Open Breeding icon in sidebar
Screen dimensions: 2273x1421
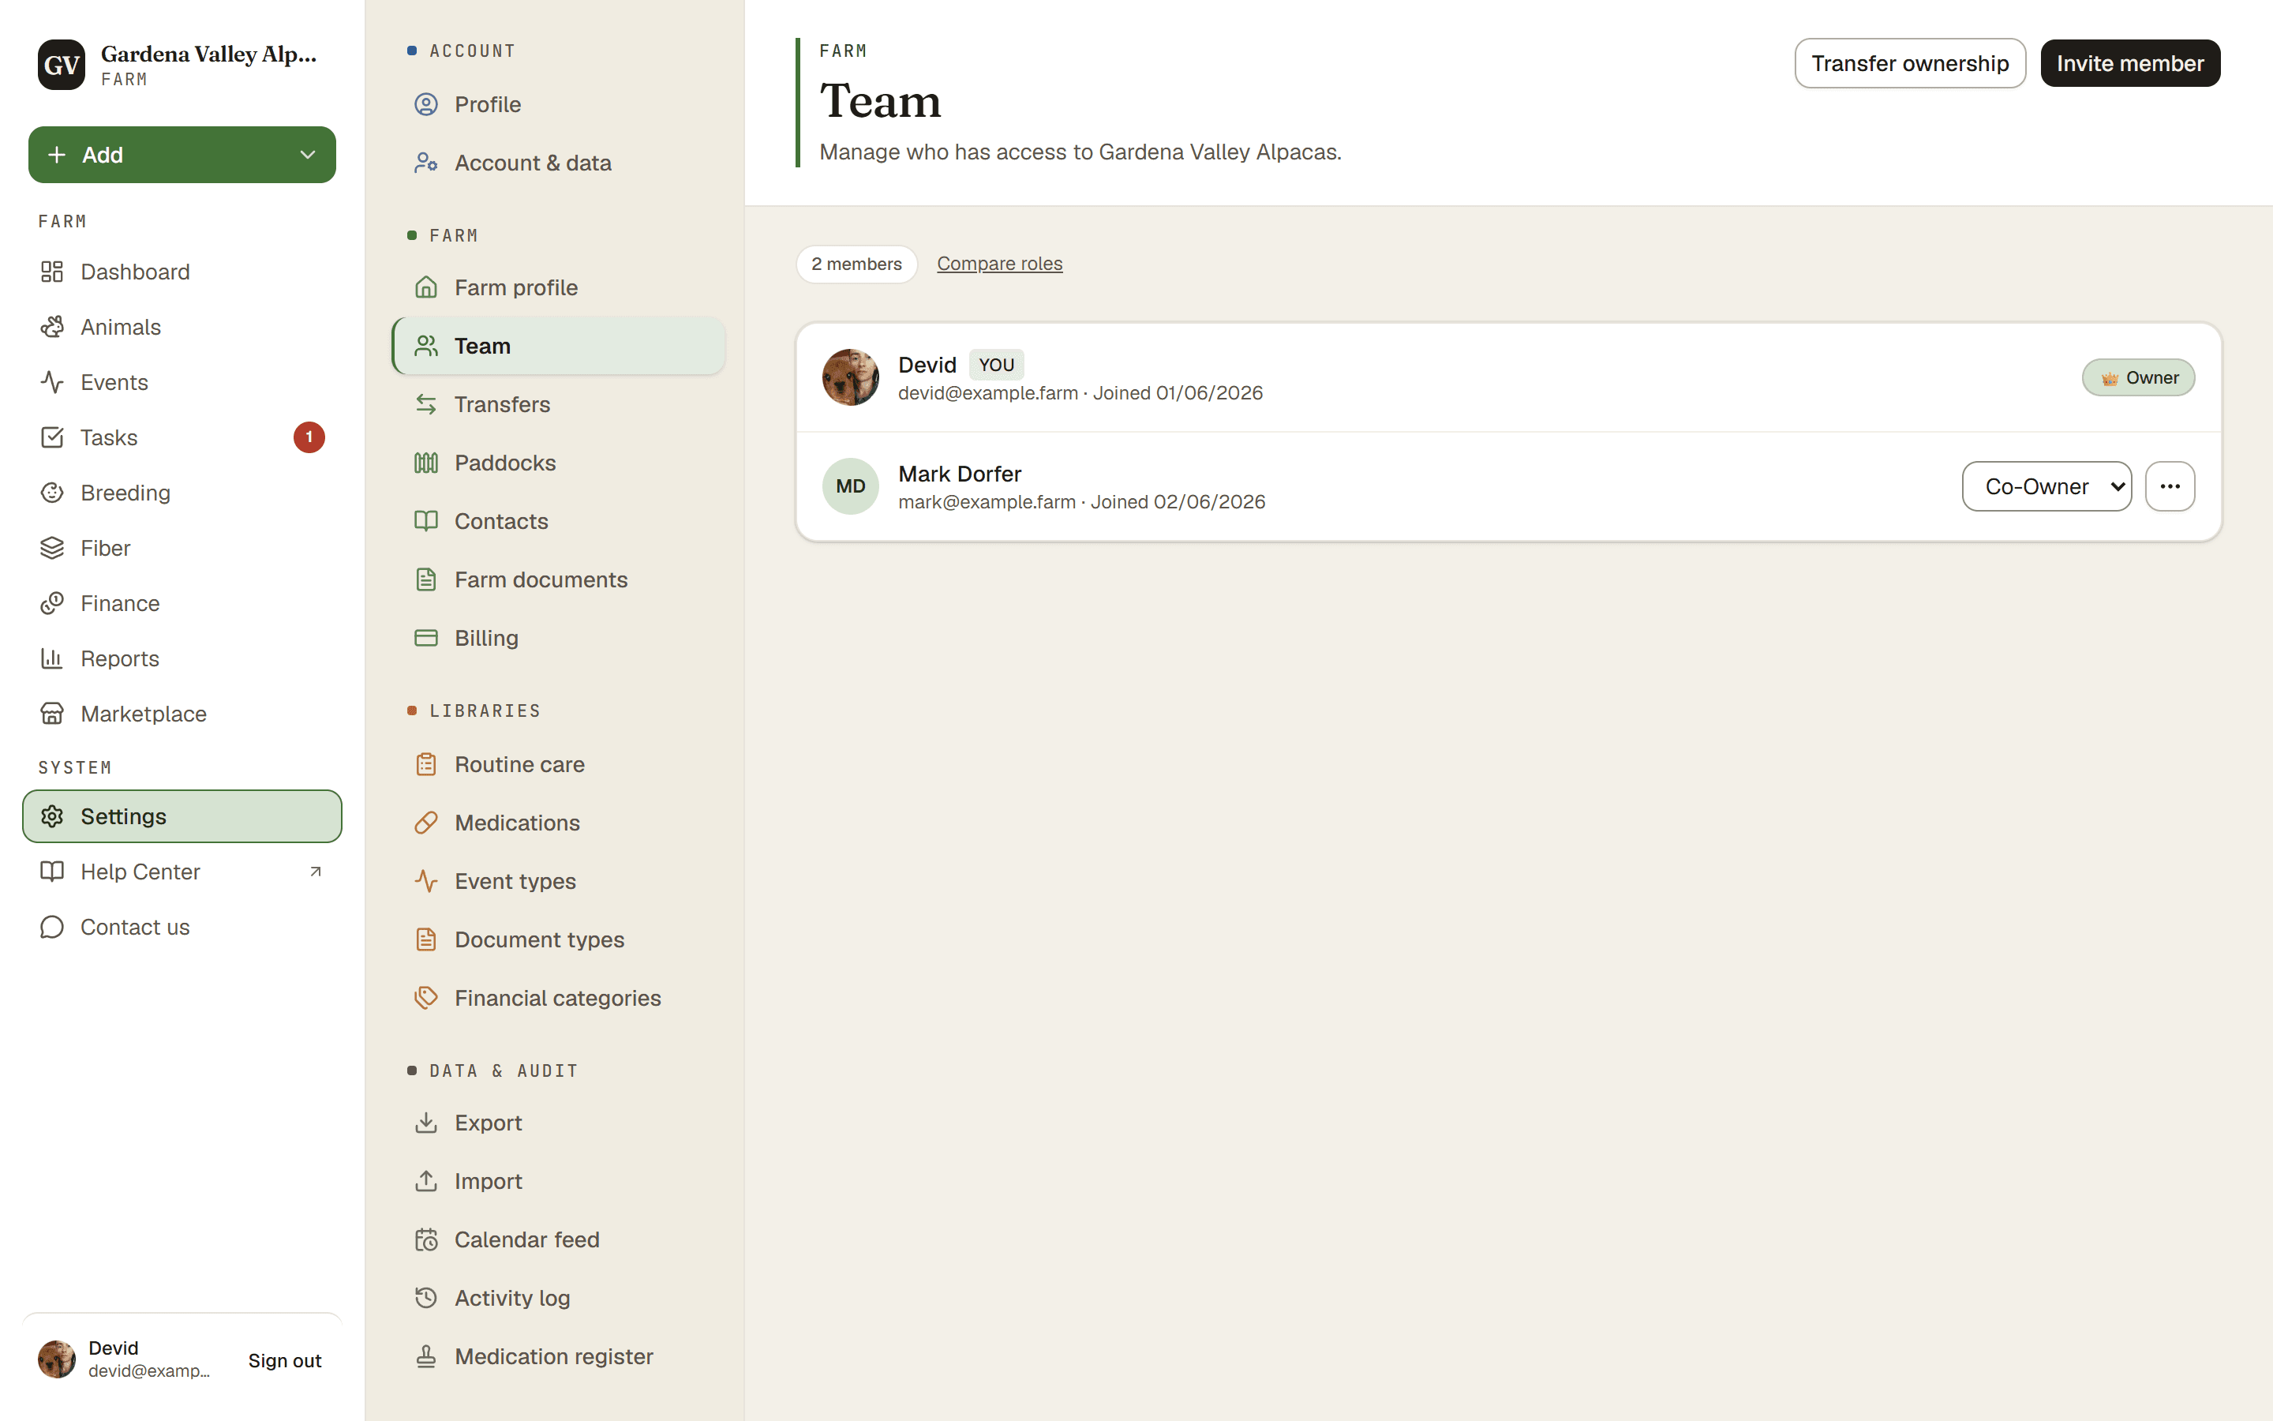(x=51, y=493)
